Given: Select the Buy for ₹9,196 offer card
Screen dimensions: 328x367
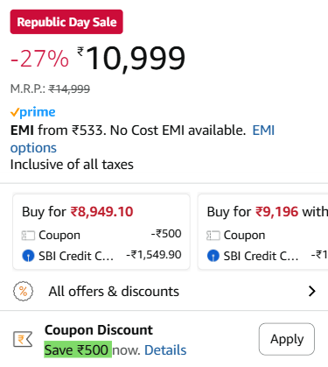Looking at the screenshot, I should (x=263, y=232).
